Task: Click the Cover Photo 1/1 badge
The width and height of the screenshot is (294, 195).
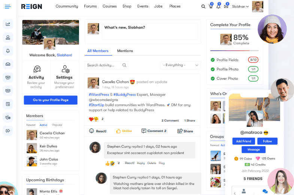Action: pos(253,78)
